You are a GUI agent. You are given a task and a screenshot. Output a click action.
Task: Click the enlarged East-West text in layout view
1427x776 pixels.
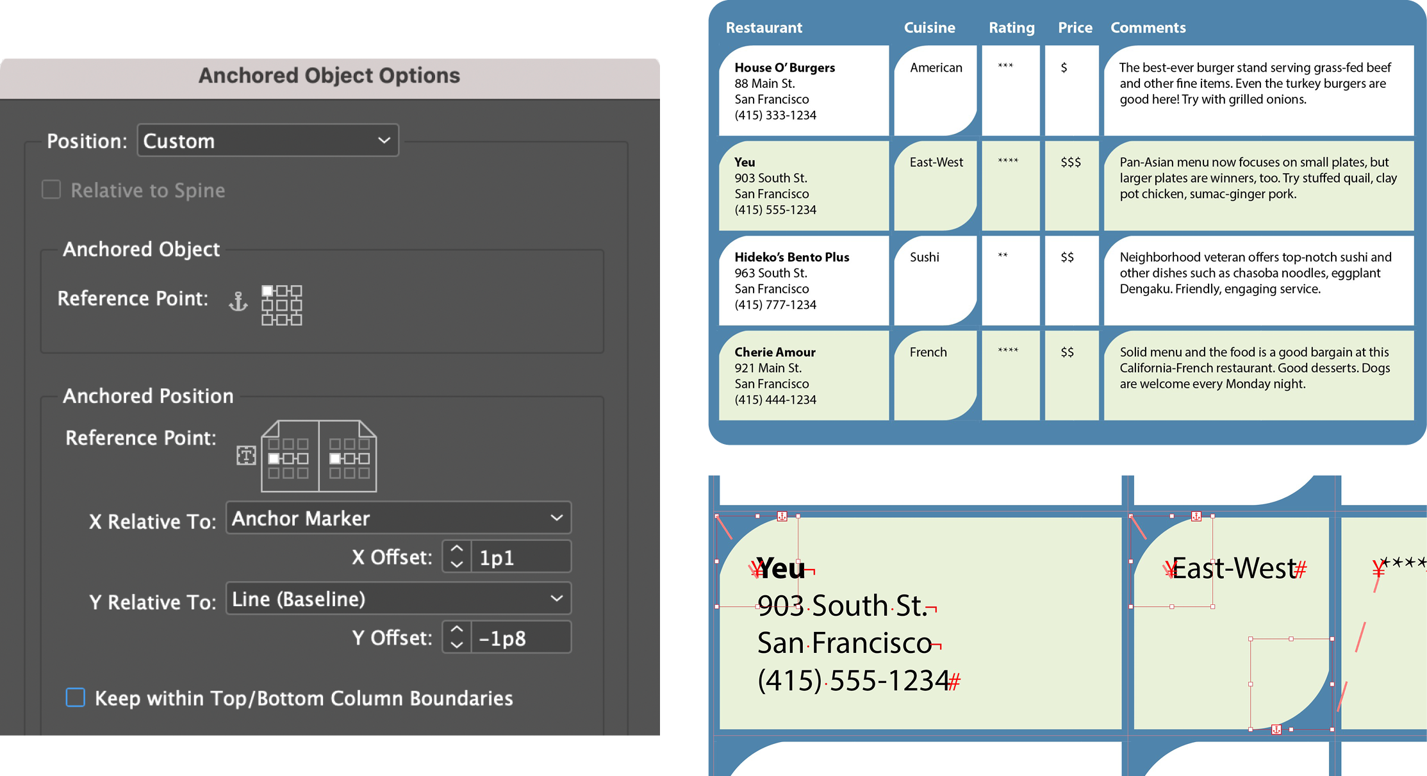(x=1233, y=568)
